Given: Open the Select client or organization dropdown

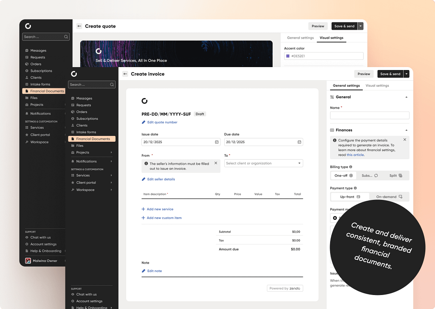Looking at the screenshot, I should click(x=263, y=163).
